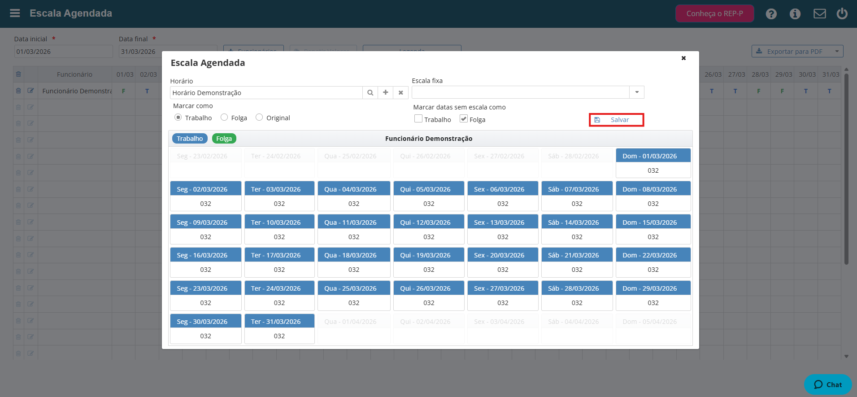Viewport: 857px width, 397px height.
Task: Open Exportar para PDF dropdown arrow
Action: [x=836, y=51]
